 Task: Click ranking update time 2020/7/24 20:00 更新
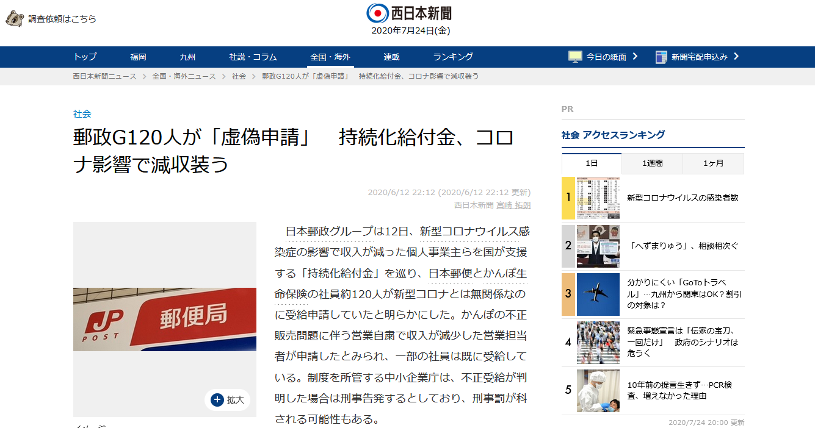tap(706, 422)
